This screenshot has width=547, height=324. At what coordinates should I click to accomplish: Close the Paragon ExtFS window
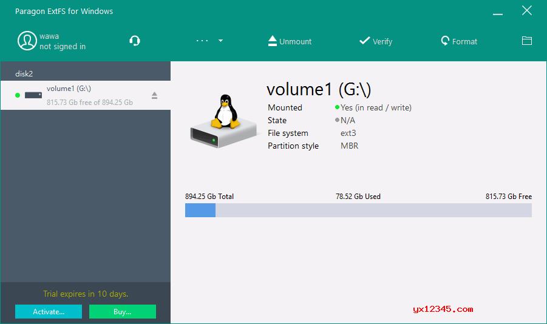pos(527,10)
